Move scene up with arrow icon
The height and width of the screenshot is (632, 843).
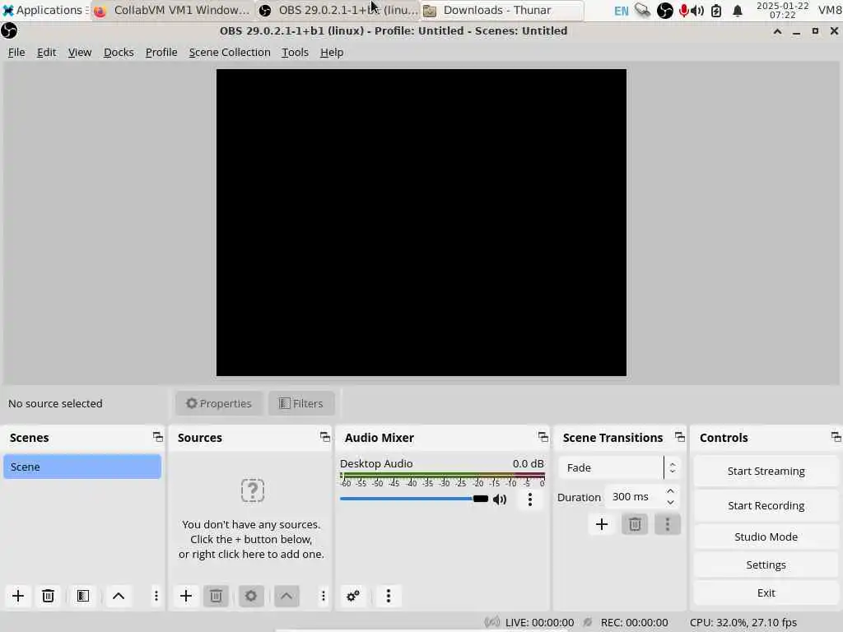tap(119, 596)
